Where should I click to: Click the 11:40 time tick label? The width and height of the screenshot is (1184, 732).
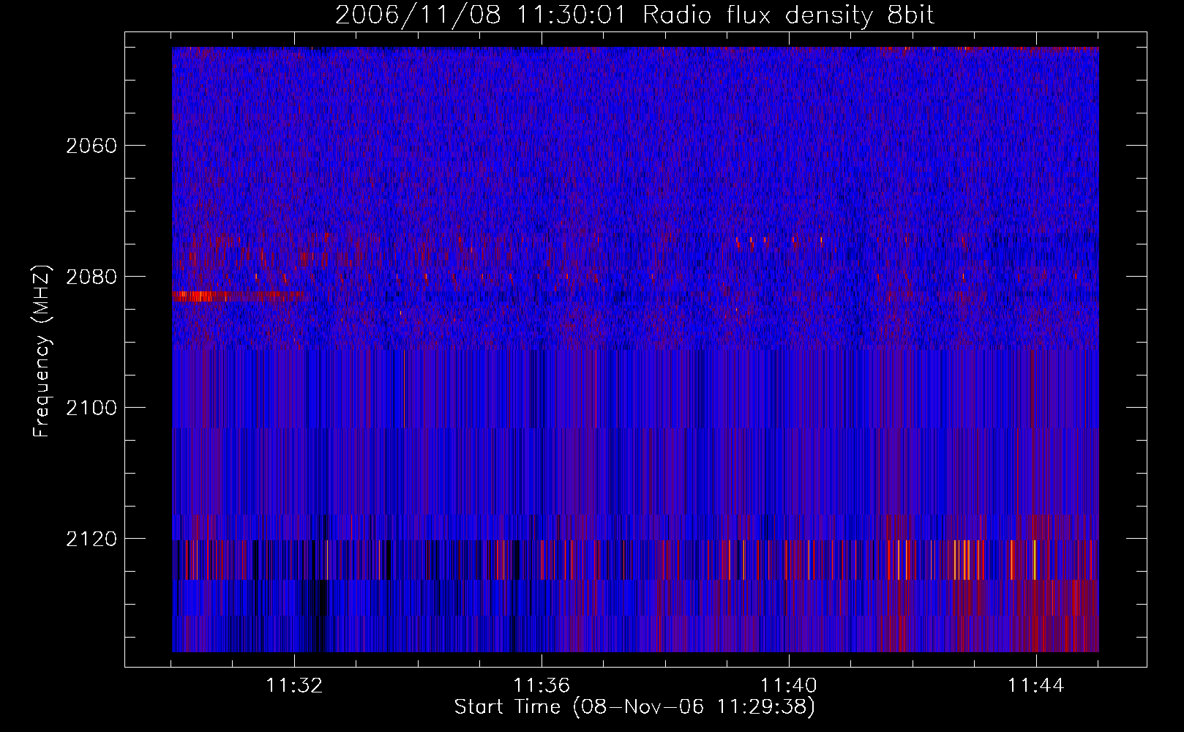789,686
